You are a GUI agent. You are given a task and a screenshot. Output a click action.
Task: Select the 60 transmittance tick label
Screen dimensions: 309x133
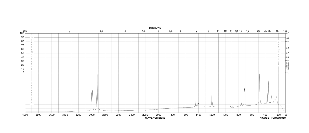pyautogui.click(x=22, y=49)
